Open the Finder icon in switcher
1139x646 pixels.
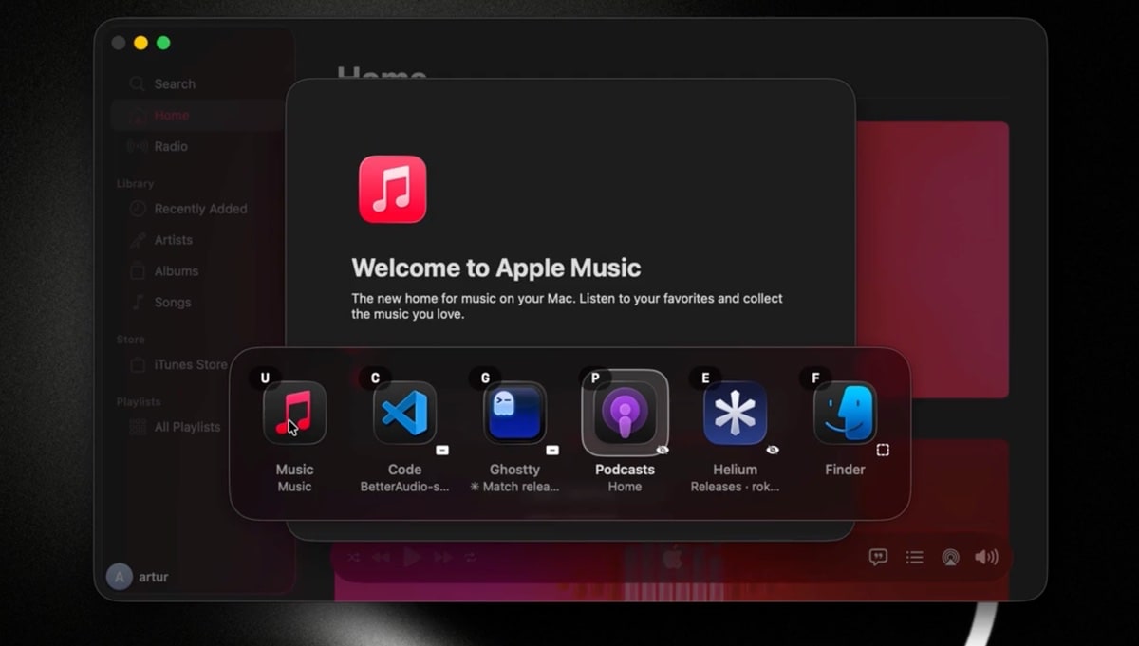tap(845, 413)
